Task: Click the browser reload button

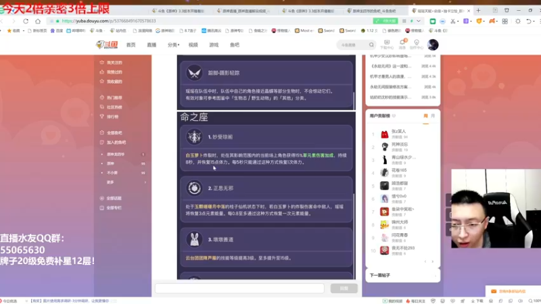Action: coord(26,21)
